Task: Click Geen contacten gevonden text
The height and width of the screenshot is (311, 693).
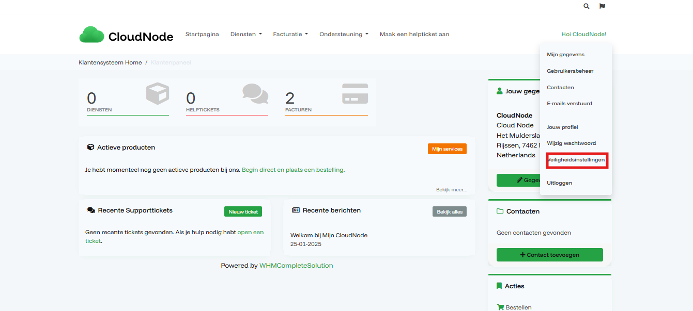Action: 534,233
